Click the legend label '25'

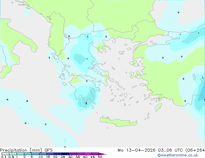63,157
